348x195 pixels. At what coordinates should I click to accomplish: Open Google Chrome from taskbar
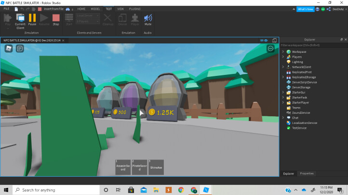point(181,190)
